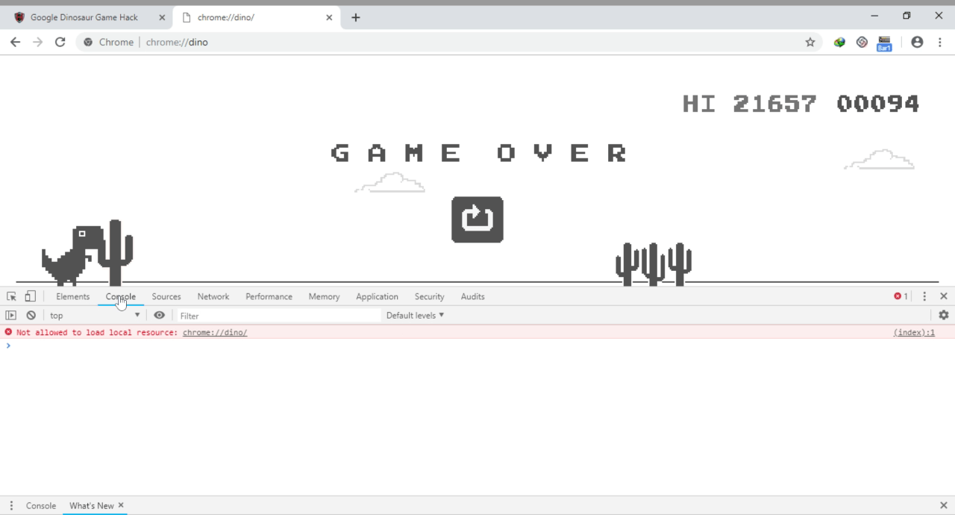Select the chrome://dino/ browser tab
The width and height of the screenshot is (955, 515).
point(256,17)
